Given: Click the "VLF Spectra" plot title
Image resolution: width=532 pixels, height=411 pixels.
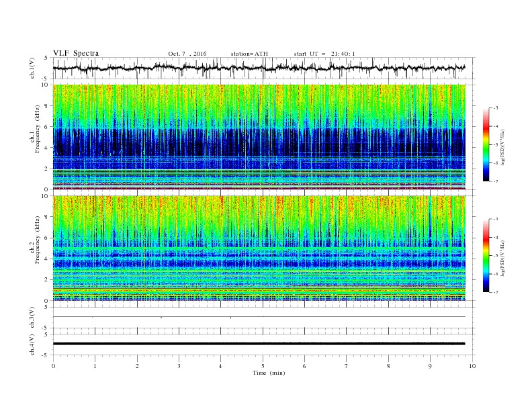Looking at the screenshot, I should tap(76, 53).
